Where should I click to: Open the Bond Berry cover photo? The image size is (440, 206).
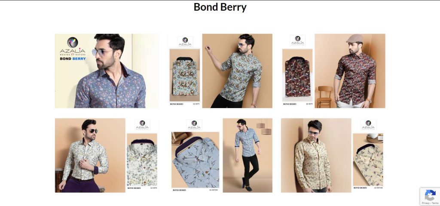coord(107,71)
